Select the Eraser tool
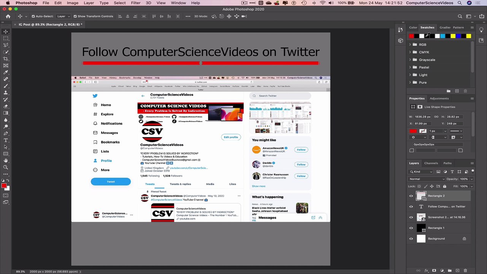The height and width of the screenshot is (274, 487). pos(6,106)
